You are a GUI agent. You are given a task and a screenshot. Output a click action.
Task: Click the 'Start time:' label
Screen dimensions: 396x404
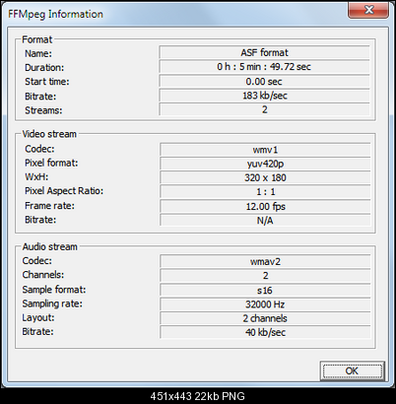click(47, 82)
